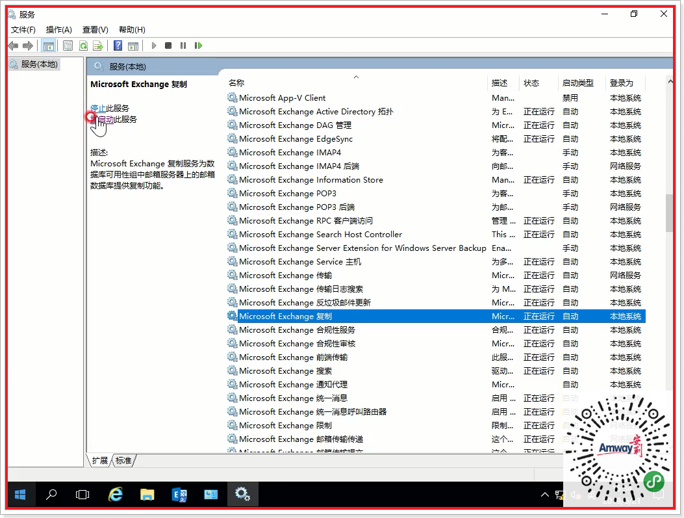Screen dimensions: 684x518
Task: Click the forward arrow in the toolbar
Action: (28, 45)
